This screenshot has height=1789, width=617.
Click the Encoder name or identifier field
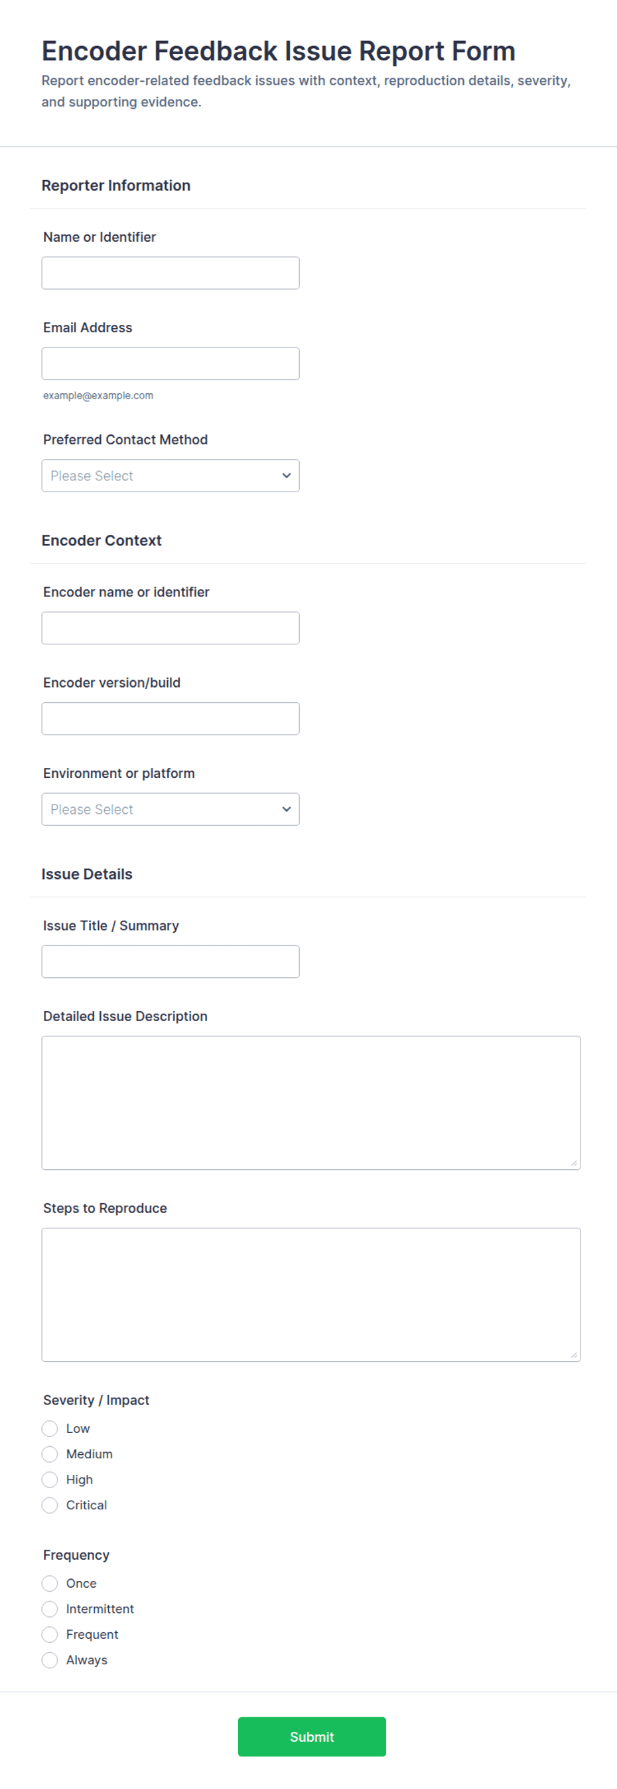(x=171, y=628)
